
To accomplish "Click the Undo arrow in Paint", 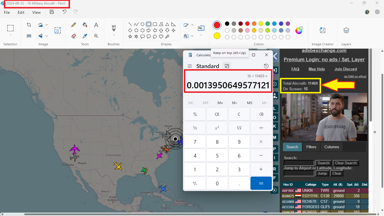I will (x=64, y=12).
